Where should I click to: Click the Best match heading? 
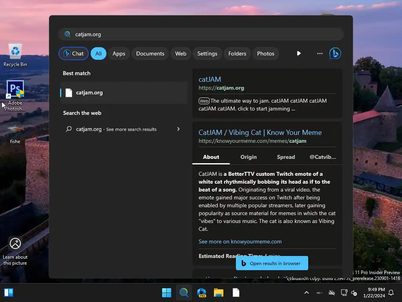tap(77, 73)
